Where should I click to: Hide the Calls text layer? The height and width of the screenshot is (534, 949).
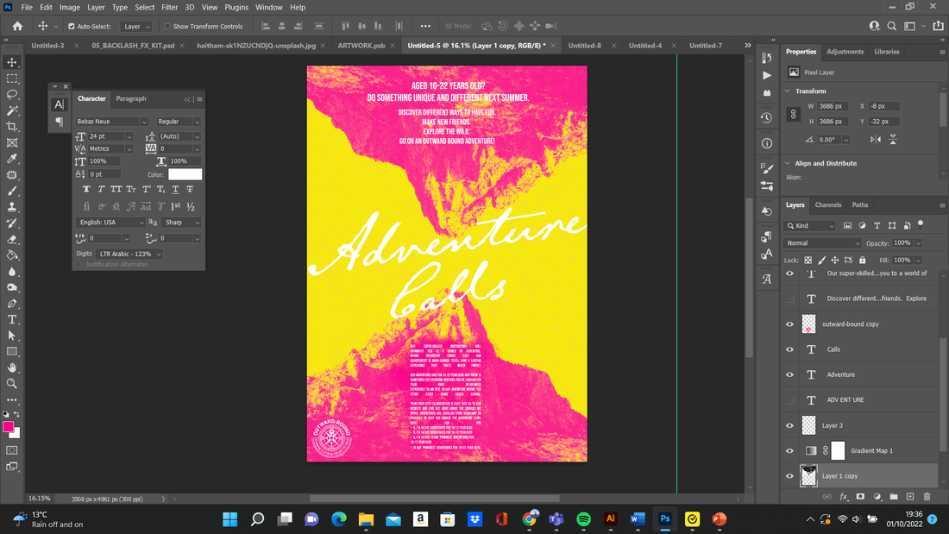pos(789,349)
